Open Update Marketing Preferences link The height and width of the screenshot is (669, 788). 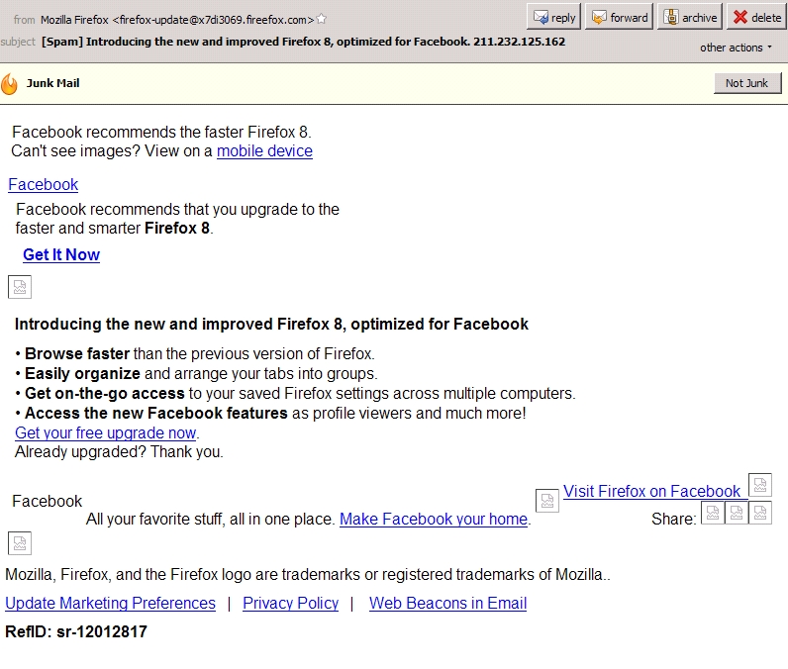(110, 603)
